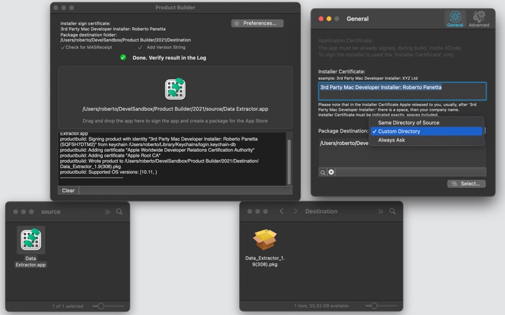
Task: Close the General preferences window
Action: [x=321, y=19]
